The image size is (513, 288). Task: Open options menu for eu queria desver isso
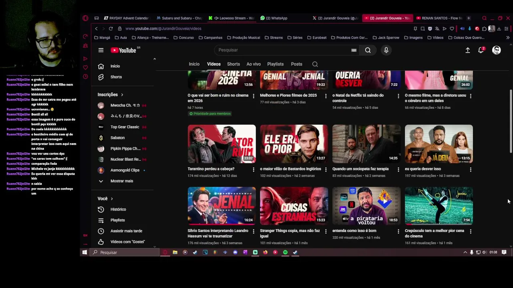[x=471, y=170]
